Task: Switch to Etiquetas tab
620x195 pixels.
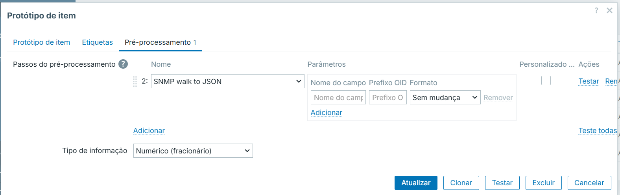Action: pyautogui.click(x=97, y=42)
